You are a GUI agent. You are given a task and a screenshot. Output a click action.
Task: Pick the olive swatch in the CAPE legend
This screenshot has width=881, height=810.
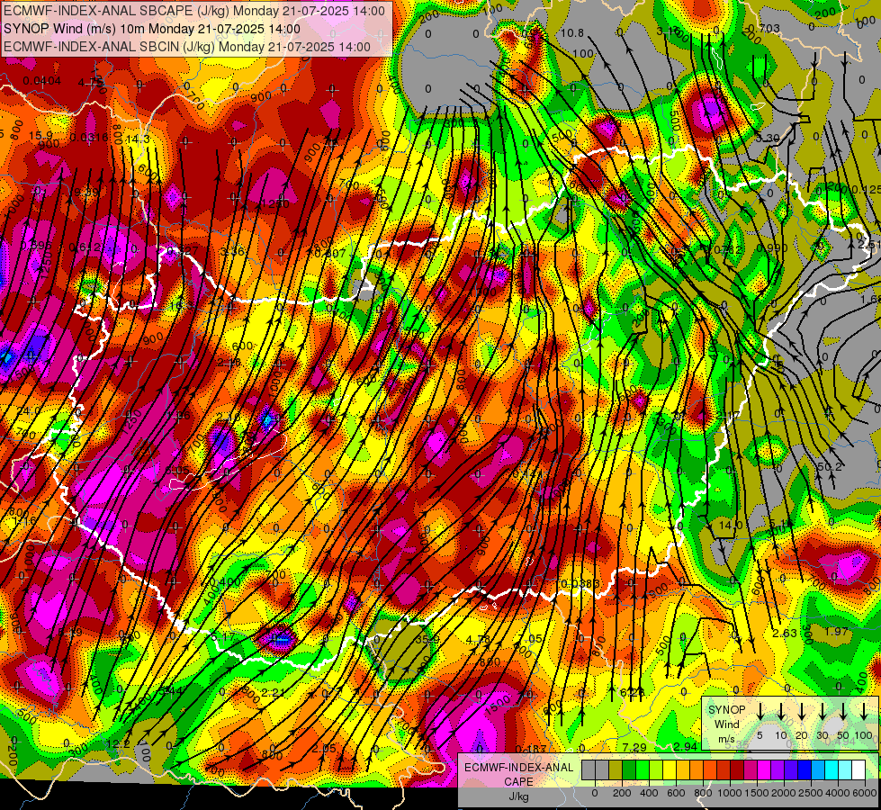(x=616, y=770)
